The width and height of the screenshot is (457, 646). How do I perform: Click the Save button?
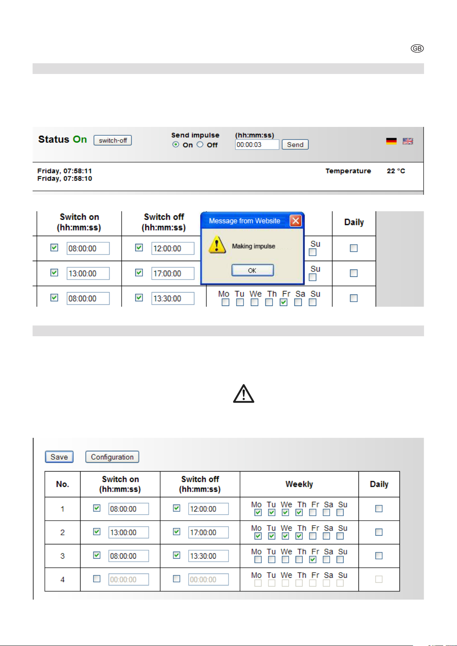[x=59, y=457]
